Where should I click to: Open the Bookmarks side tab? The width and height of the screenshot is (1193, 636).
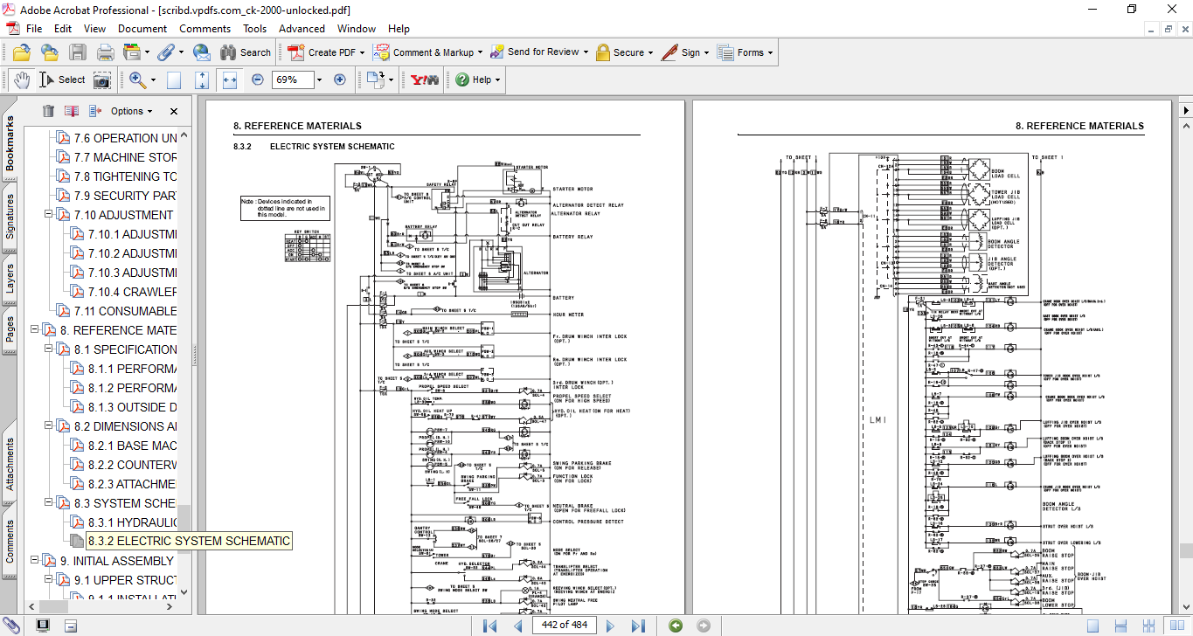(10, 143)
